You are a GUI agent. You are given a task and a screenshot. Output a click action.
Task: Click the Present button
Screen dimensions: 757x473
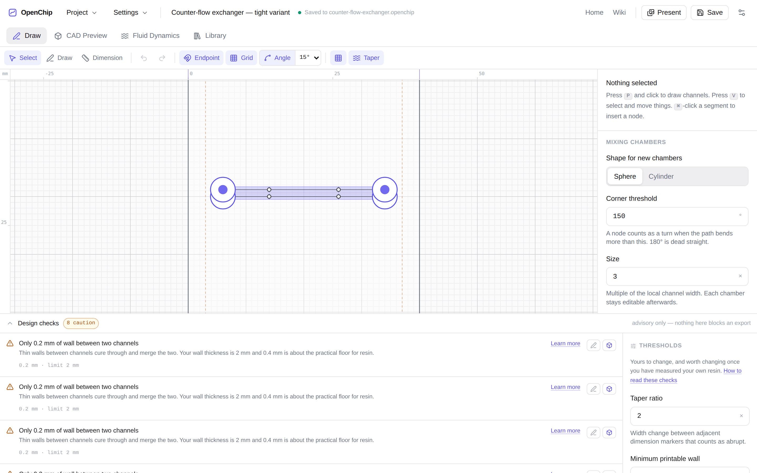[664, 13]
